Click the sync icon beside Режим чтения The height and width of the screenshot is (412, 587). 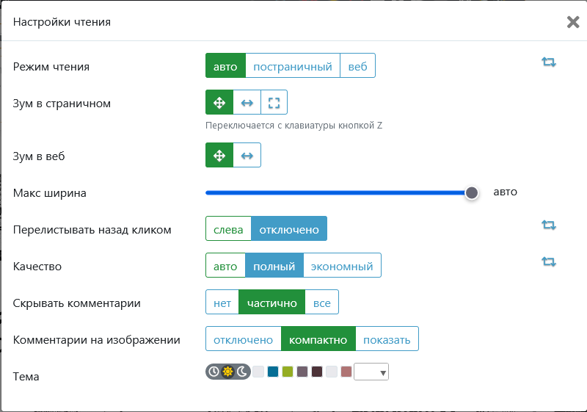549,62
